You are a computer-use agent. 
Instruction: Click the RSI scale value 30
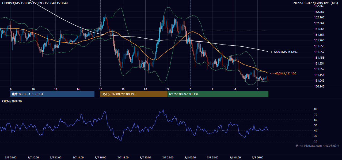(316, 136)
